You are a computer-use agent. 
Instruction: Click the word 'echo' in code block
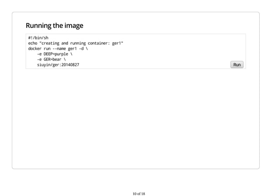click(x=33, y=43)
